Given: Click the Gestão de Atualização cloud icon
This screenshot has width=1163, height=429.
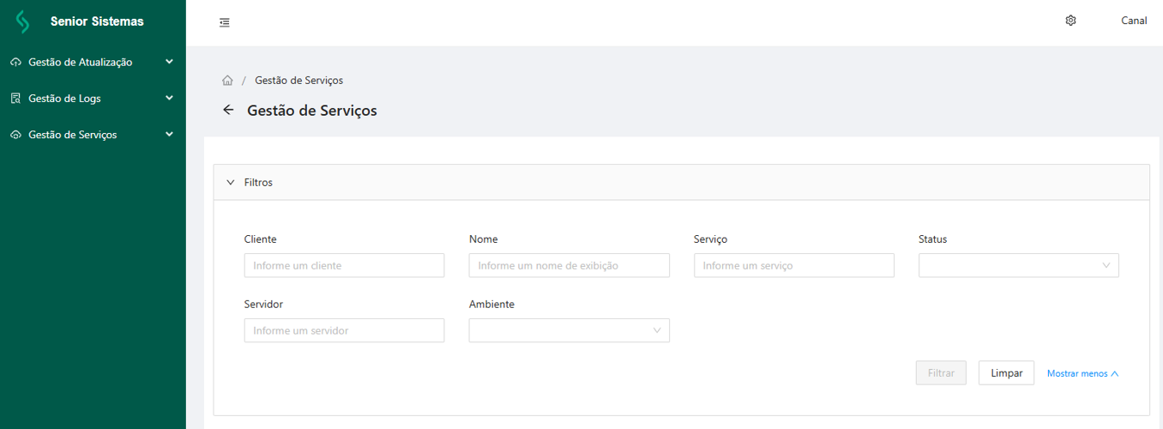Looking at the screenshot, I should click(x=15, y=63).
